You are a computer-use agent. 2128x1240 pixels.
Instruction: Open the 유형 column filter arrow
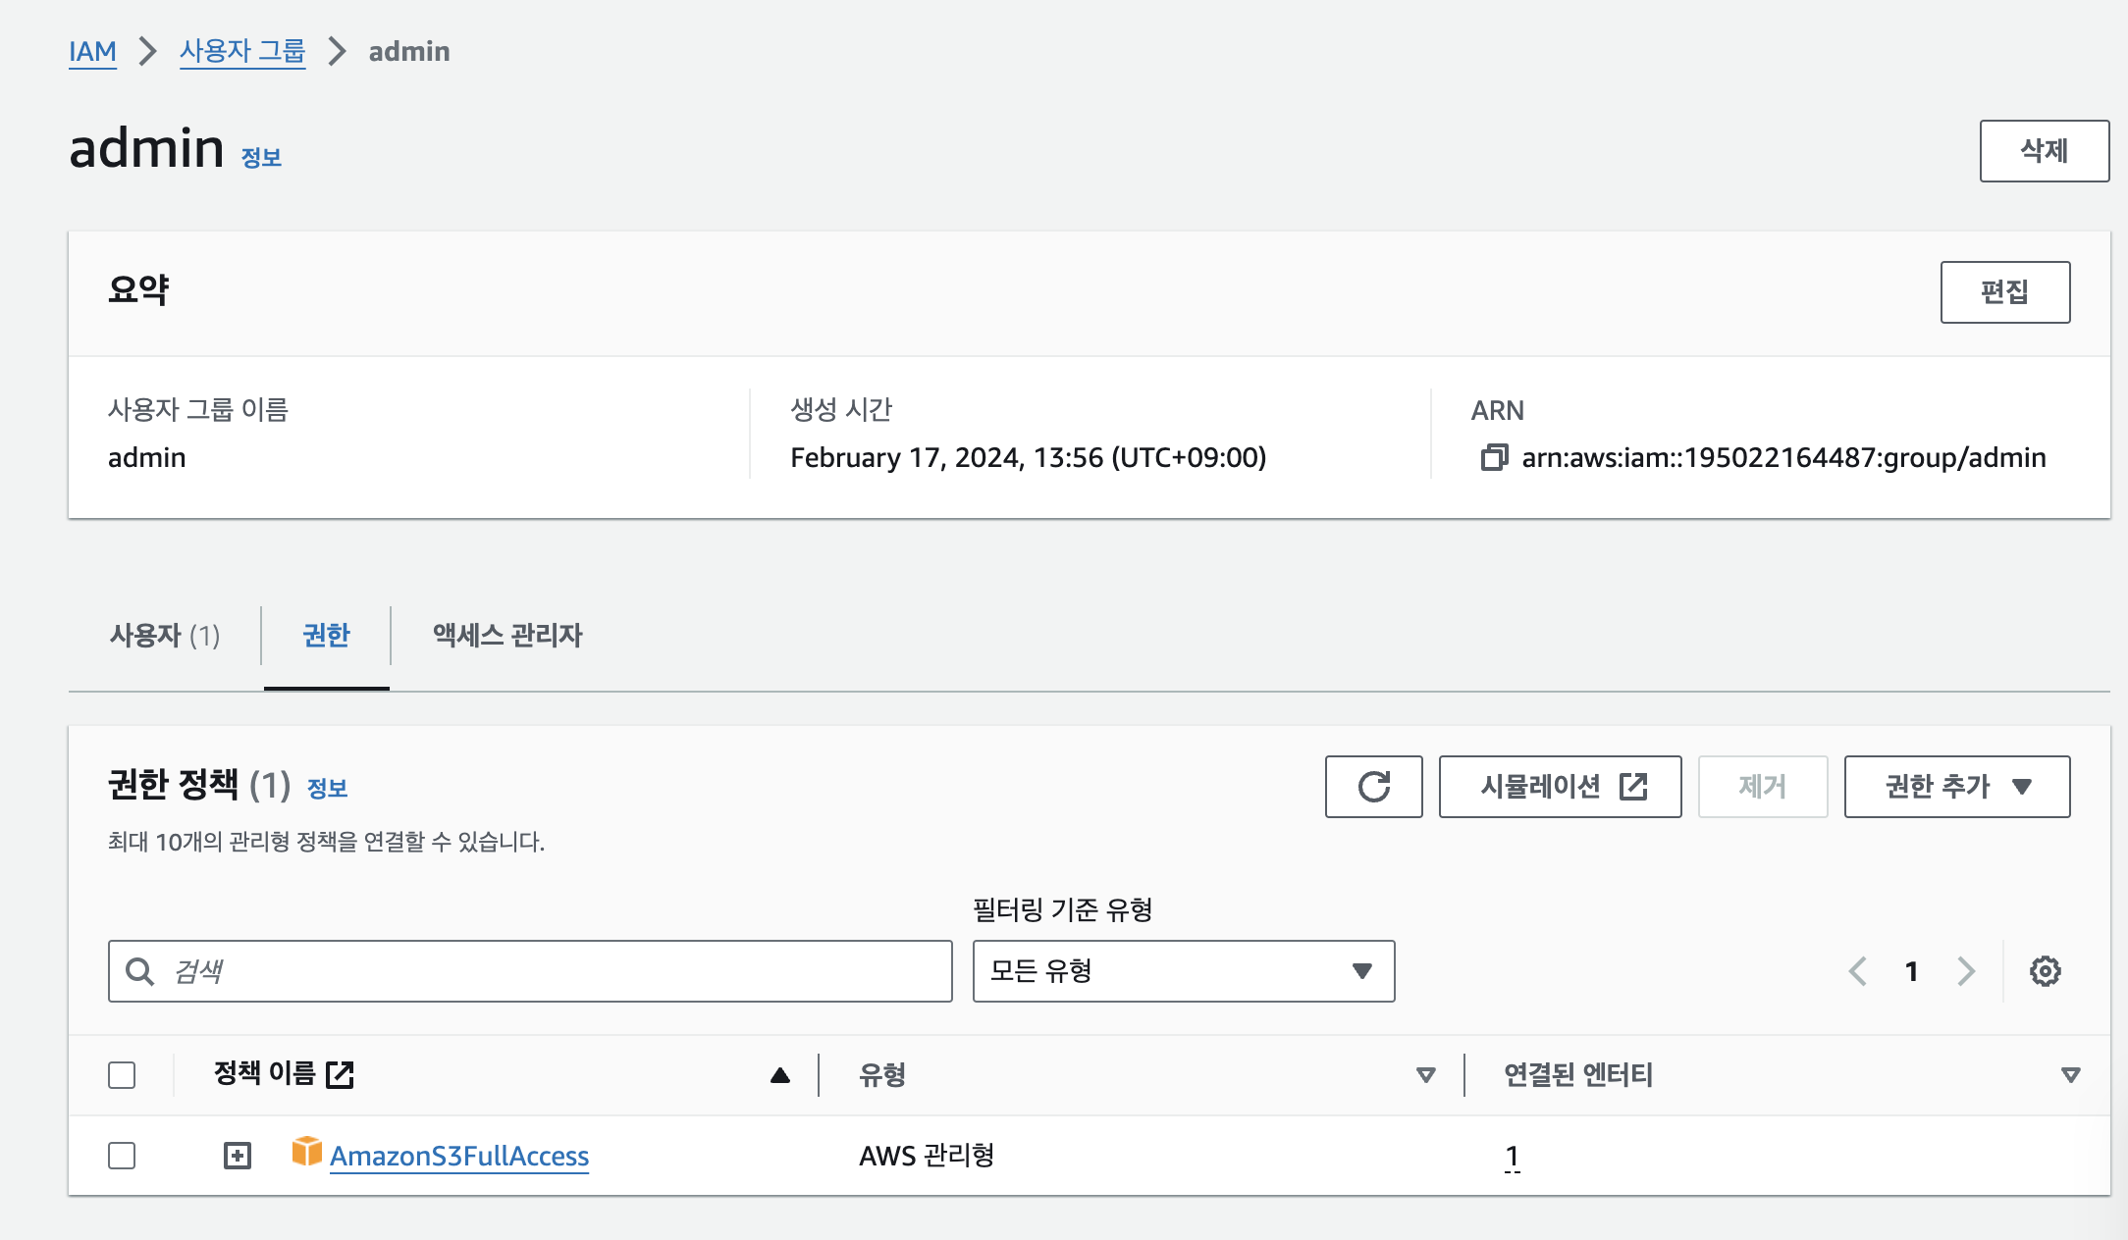(1424, 1075)
